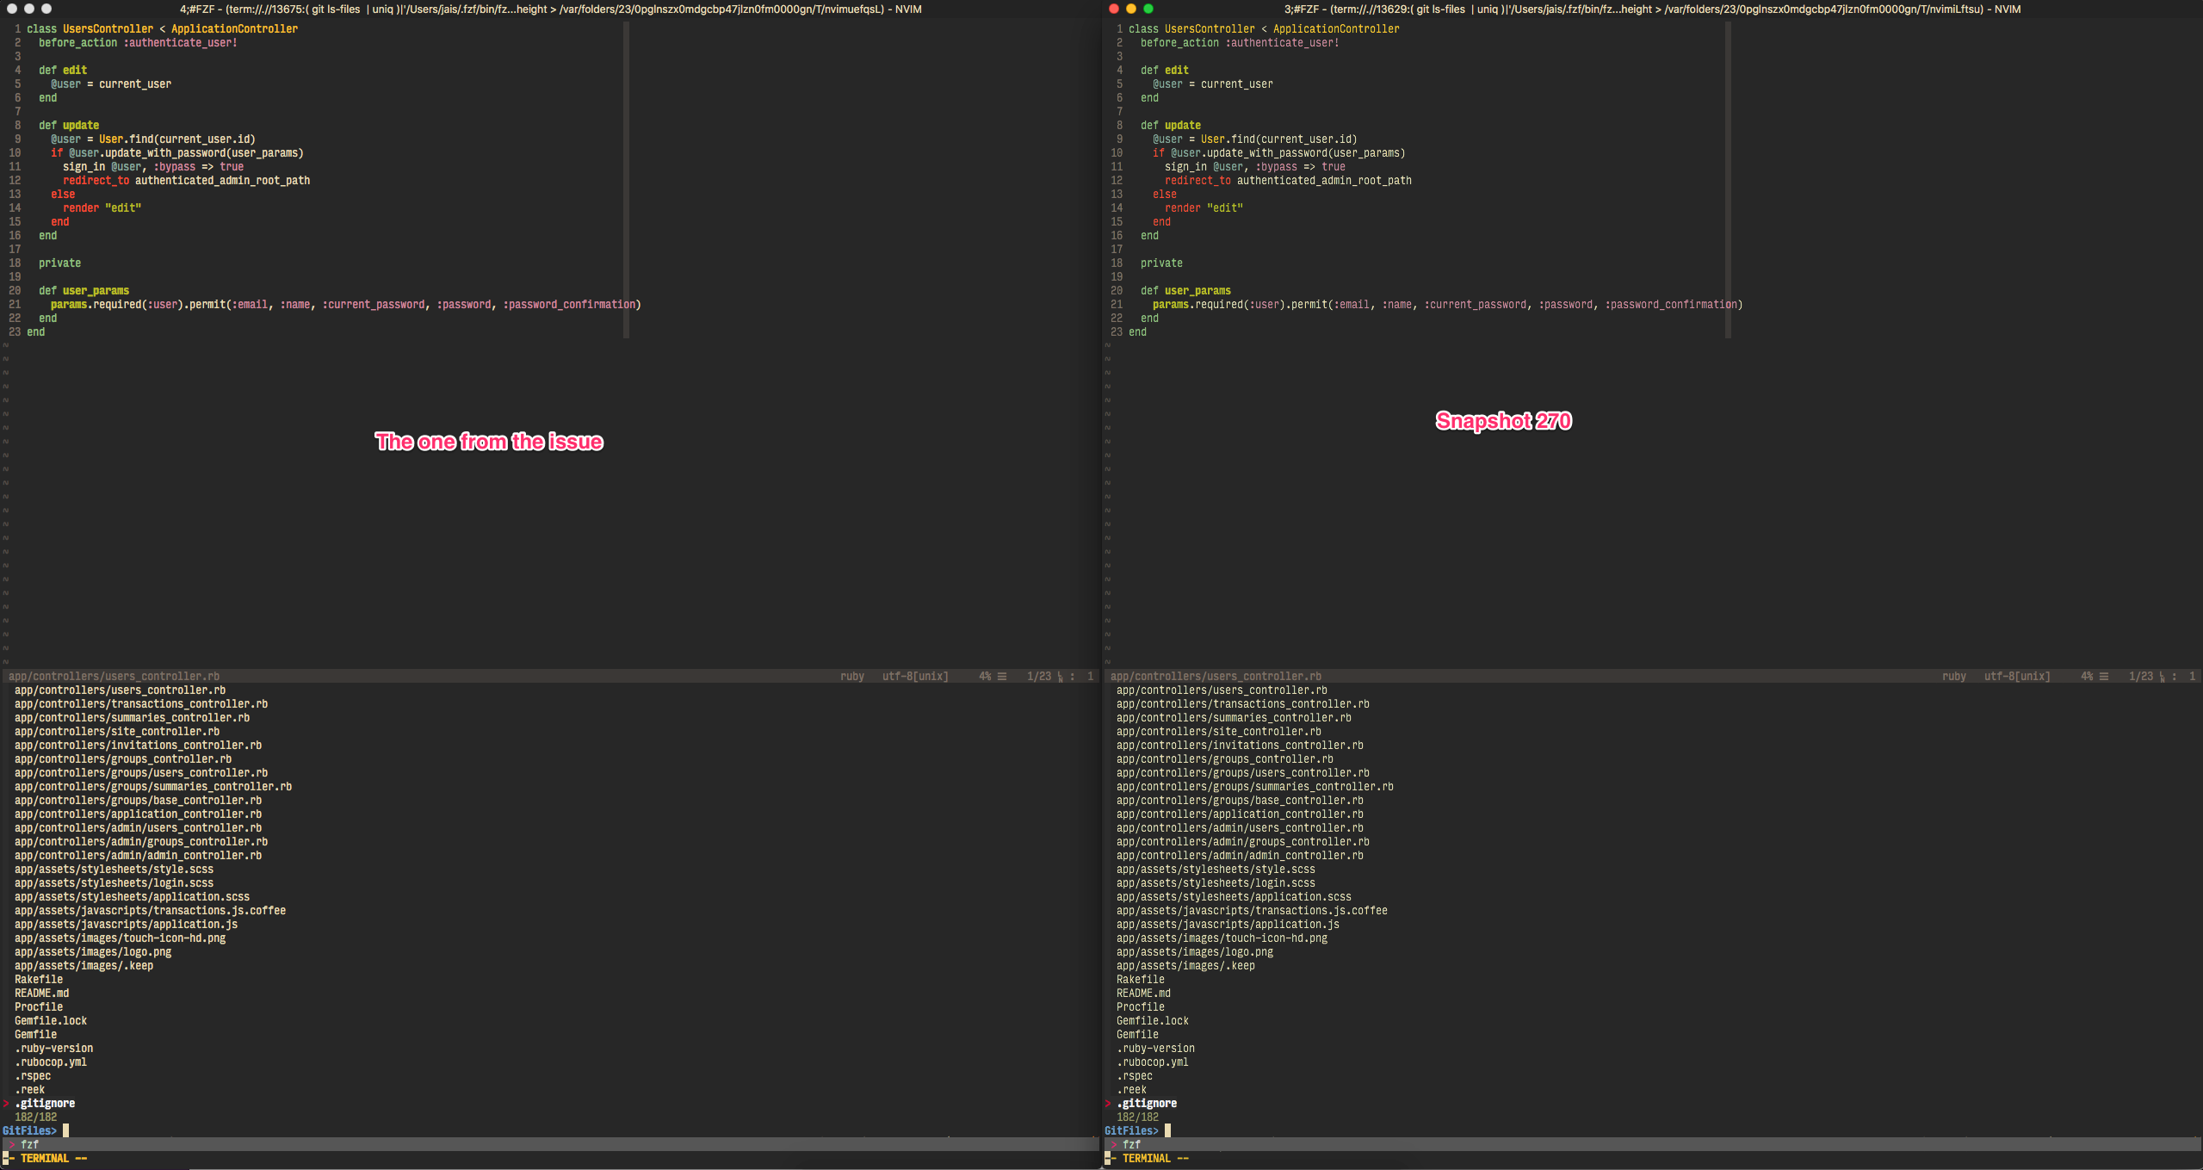Image resolution: width=2203 pixels, height=1170 pixels.
Task: Click 182/182 match counter in left window
Action: point(35,1117)
